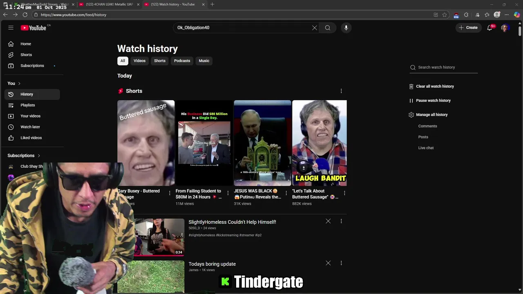Image resolution: width=523 pixels, height=294 pixels.
Task: Clear the search box with the X icon
Action: (x=315, y=28)
